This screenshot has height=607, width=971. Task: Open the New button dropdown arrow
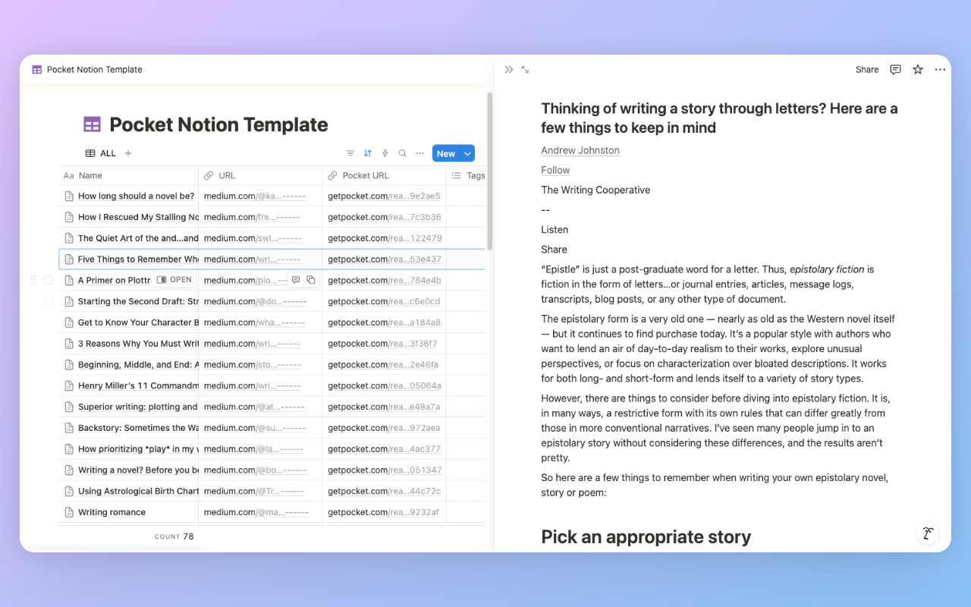click(x=468, y=153)
